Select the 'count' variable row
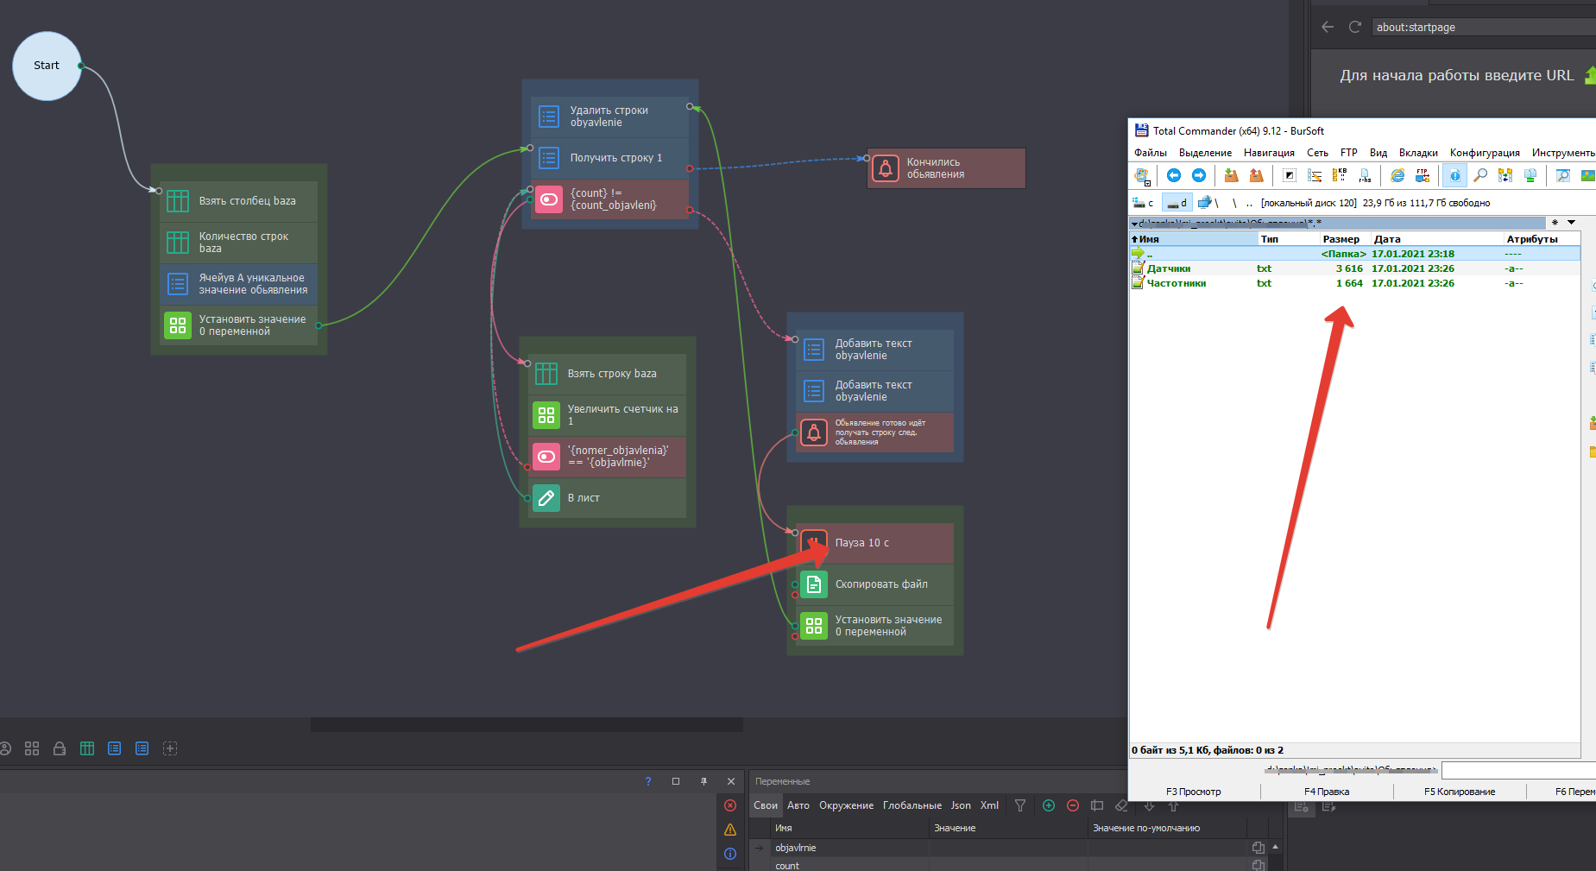Viewport: 1596px width, 871px height. [x=1008, y=864]
